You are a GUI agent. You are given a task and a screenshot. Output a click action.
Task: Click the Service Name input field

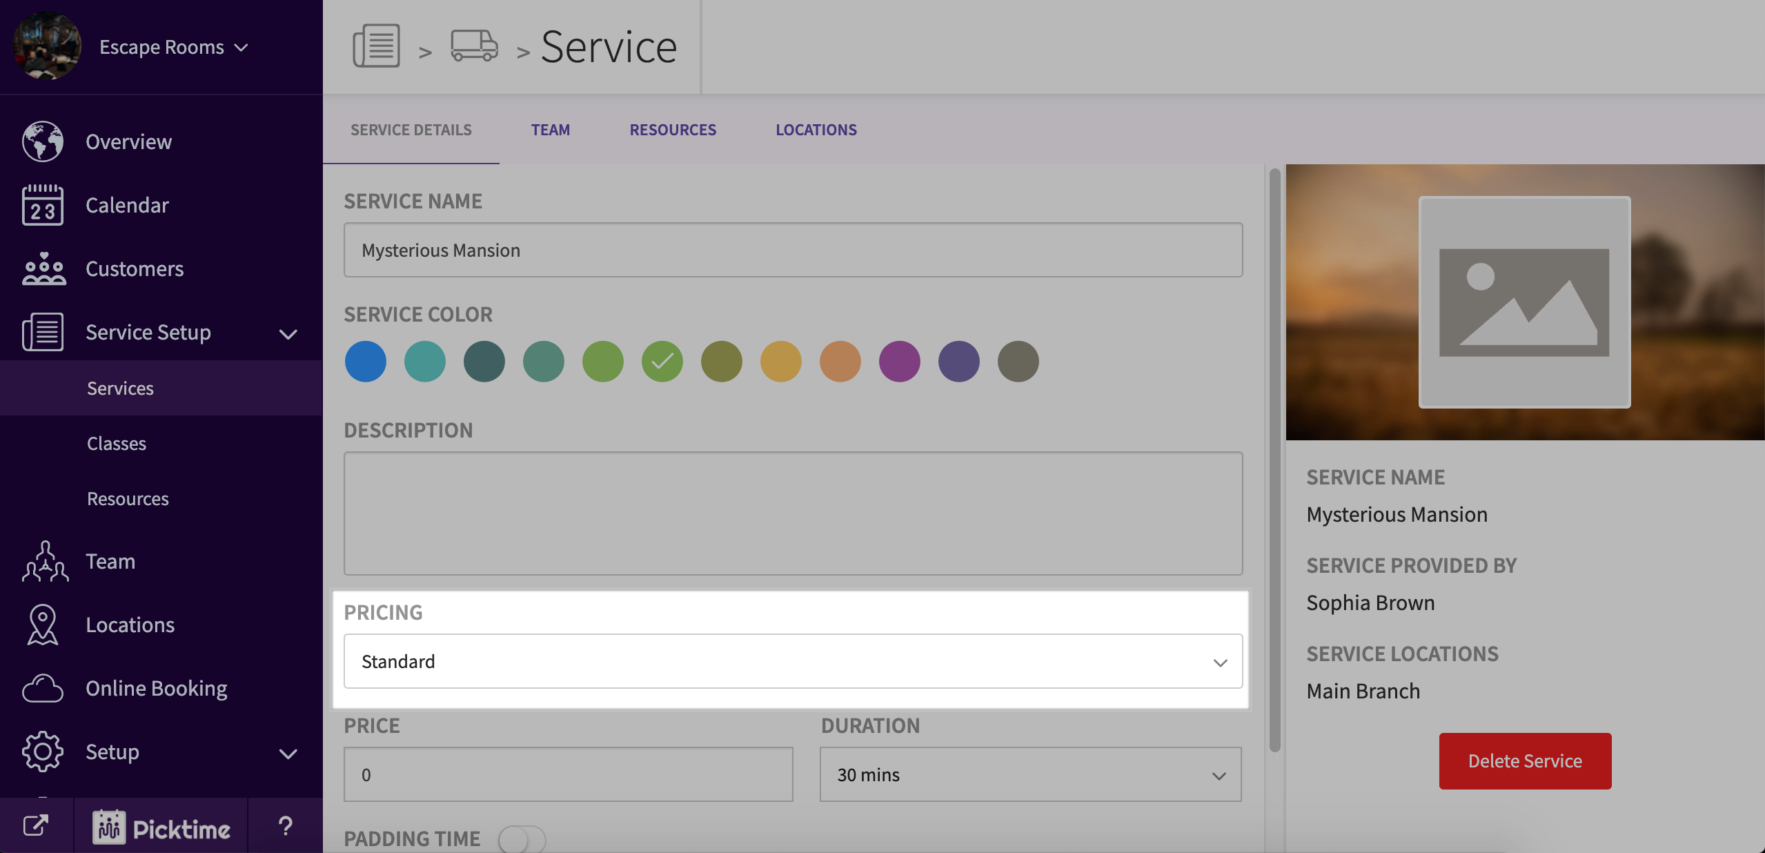tap(793, 250)
